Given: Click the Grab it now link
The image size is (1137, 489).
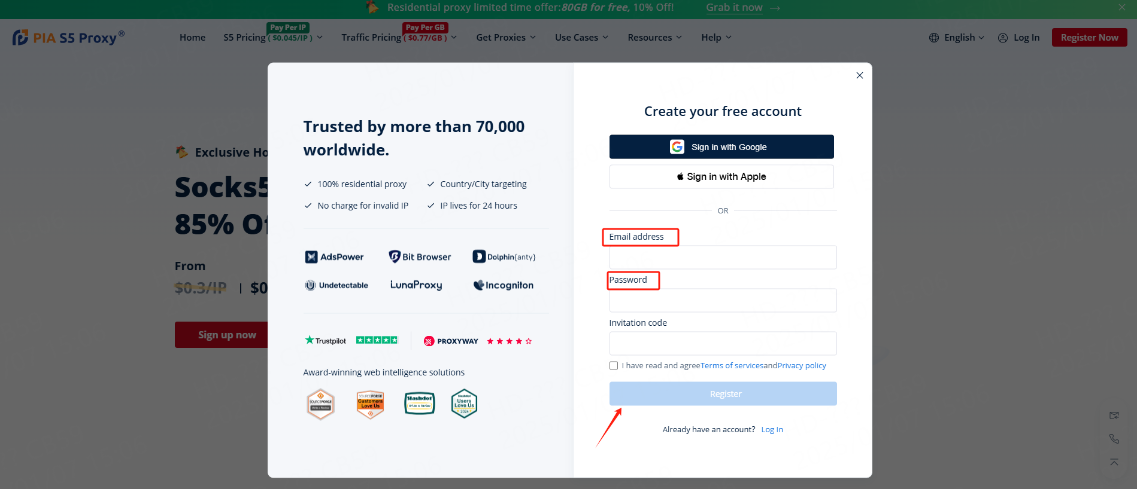Looking at the screenshot, I should pyautogui.click(x=734, y=8).
